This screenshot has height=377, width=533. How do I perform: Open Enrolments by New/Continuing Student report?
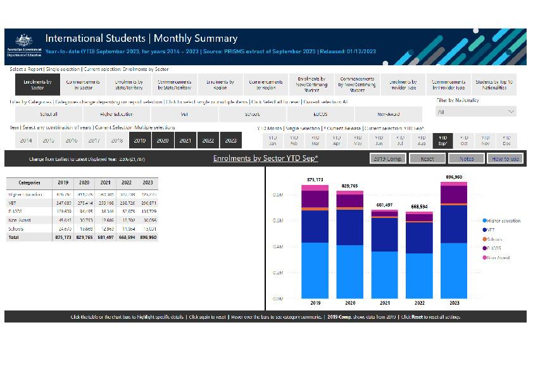(311, 84)
